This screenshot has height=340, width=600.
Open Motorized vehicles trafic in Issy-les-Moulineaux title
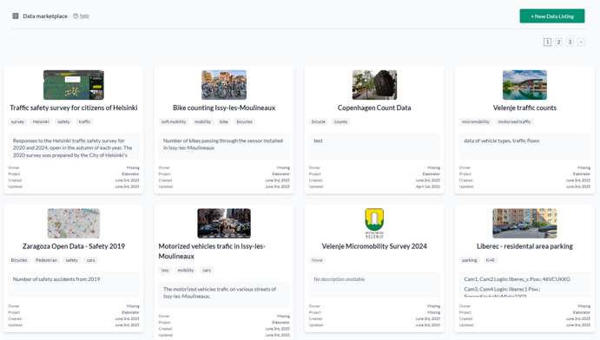[x=212, y=252]
